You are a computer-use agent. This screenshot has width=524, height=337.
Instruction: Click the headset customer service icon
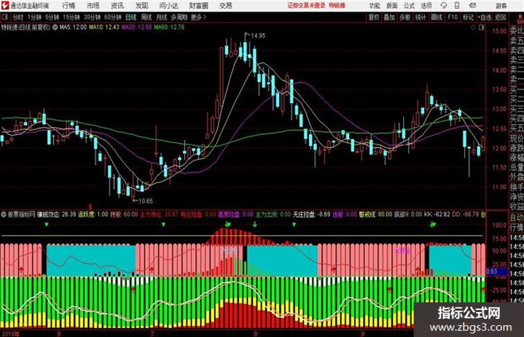pyautogui.click(x=444, y=6)
